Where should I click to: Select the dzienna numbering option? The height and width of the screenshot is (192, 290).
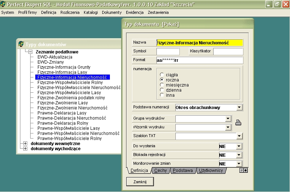pos(162,90)
